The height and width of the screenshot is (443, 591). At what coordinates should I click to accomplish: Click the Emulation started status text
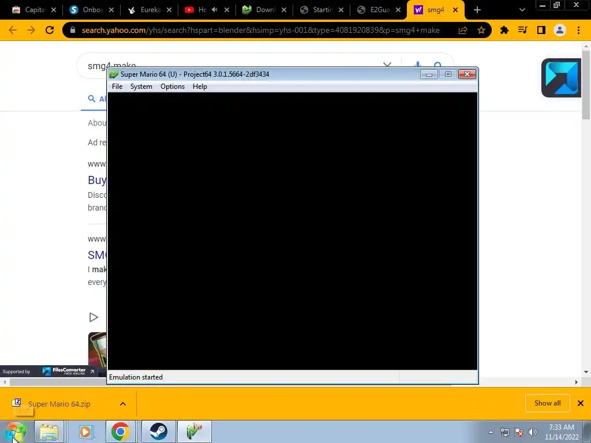tap(136, 377)
